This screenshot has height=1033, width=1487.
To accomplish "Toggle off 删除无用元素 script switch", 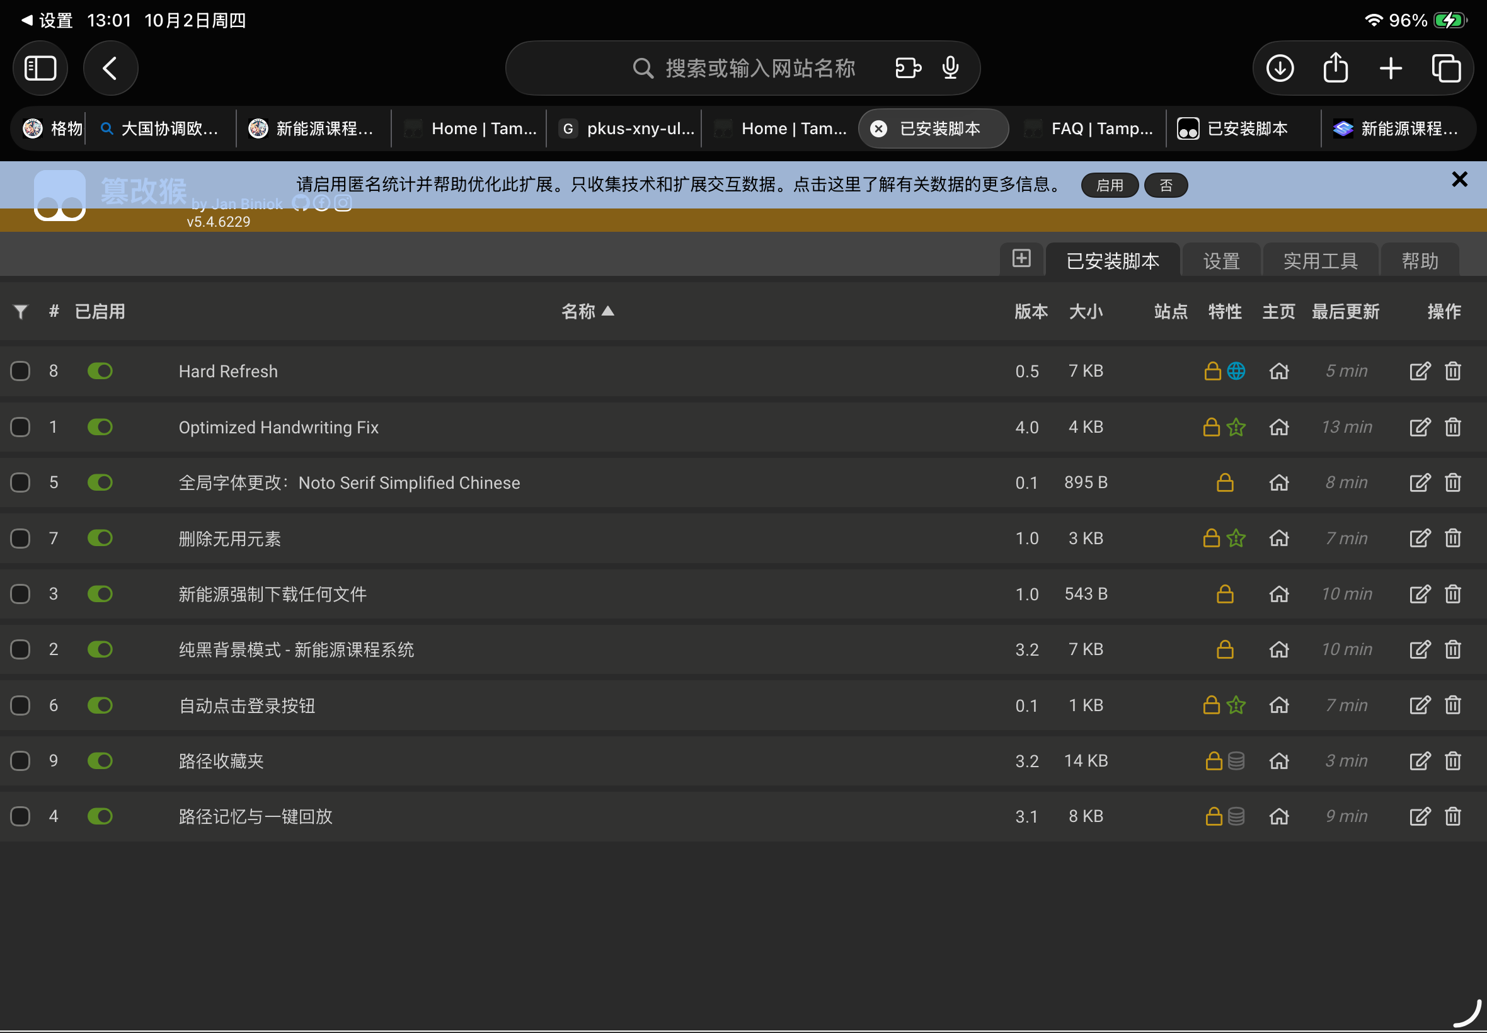I will click(100, 538).
